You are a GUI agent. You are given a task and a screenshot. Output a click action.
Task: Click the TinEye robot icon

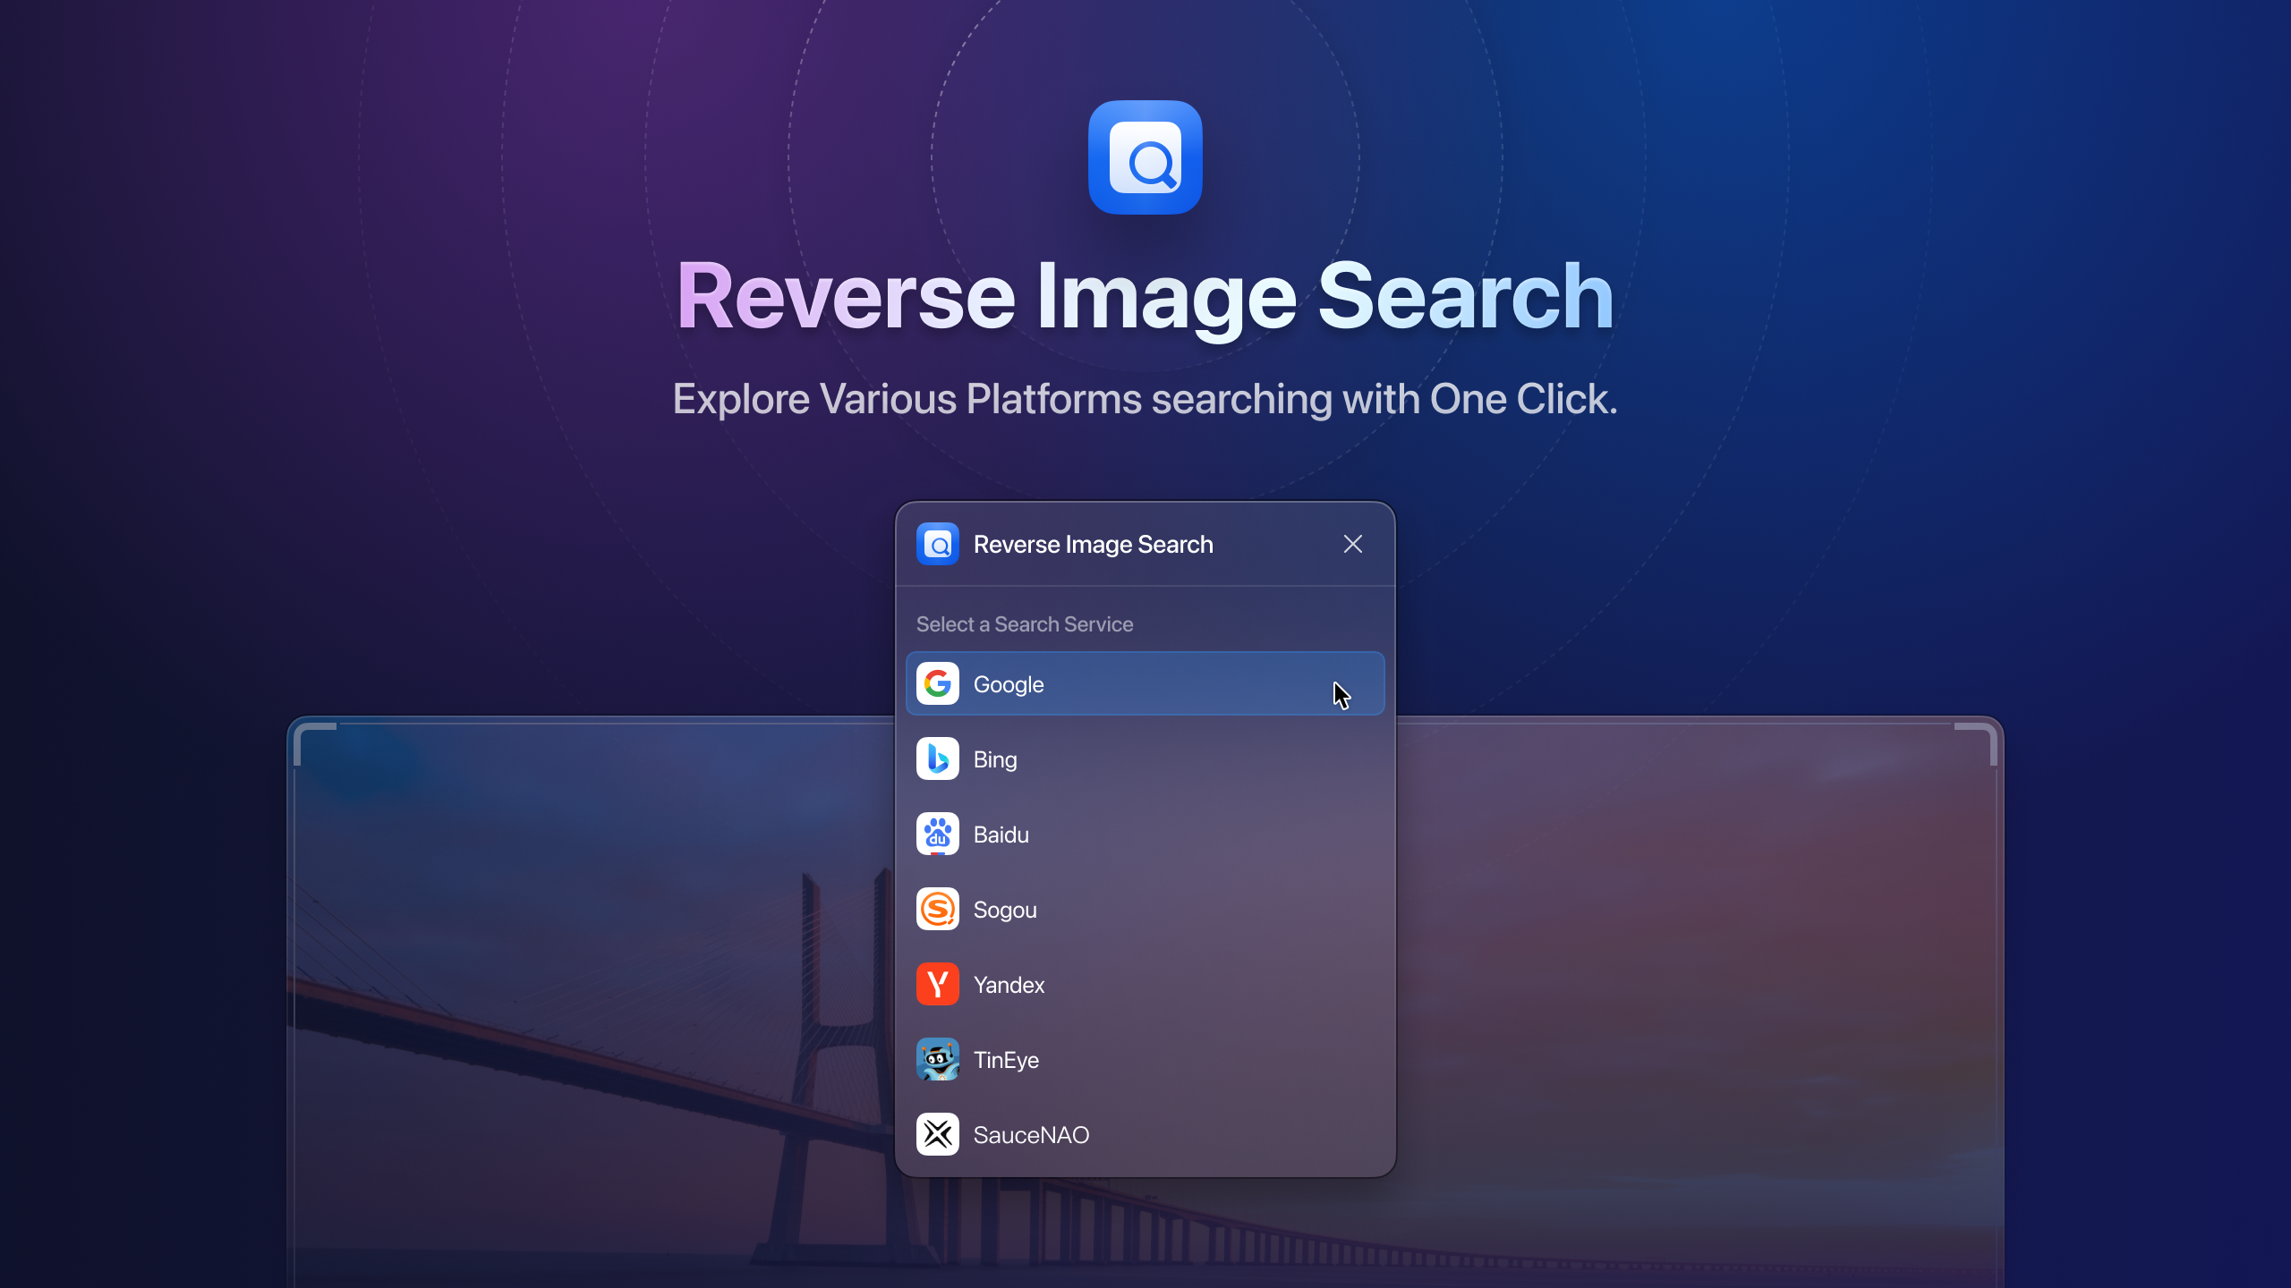(937, 1059)
